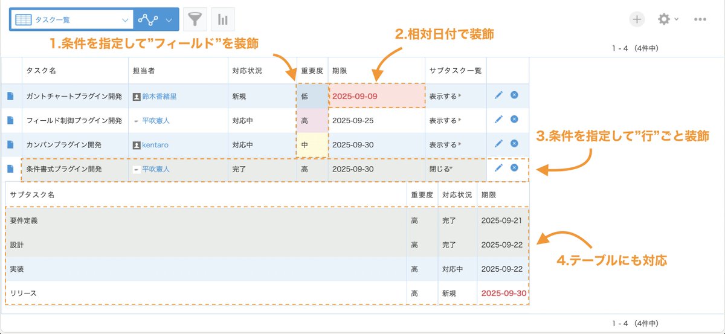The image size is (725, 334).
Task: Select the 2025-09-25 date cell
Action: pos(377,120)
